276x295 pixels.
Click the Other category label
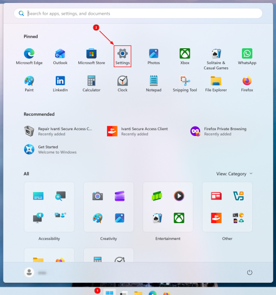(227, 238)
